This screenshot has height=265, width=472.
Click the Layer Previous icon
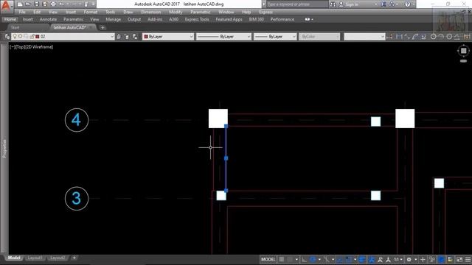pos(127,37)
